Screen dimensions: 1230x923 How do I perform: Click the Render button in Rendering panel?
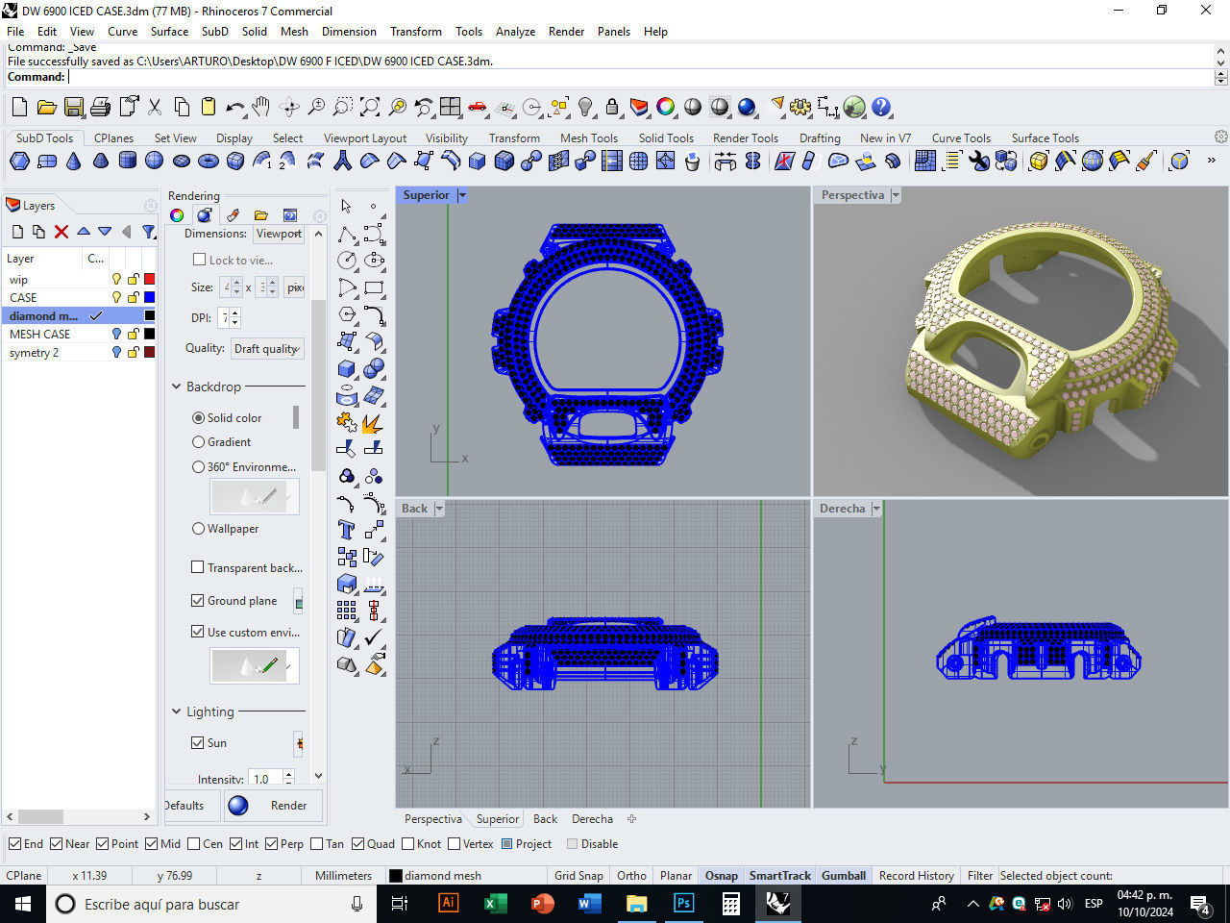point(274,806)
